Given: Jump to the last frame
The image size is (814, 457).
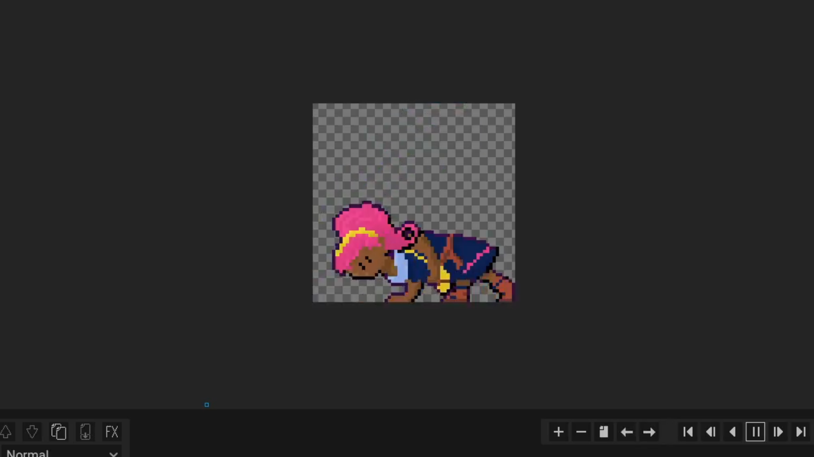Looking at the screenshot, I should [x=801, y=432].
